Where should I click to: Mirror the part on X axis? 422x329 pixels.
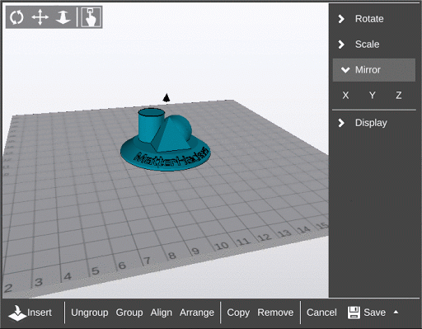[345, 96]
